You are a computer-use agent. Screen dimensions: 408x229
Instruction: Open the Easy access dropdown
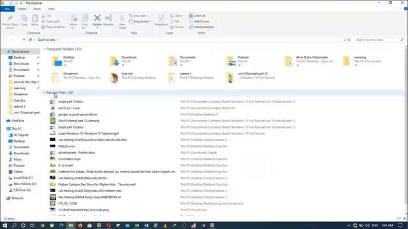tap(140, 22)
